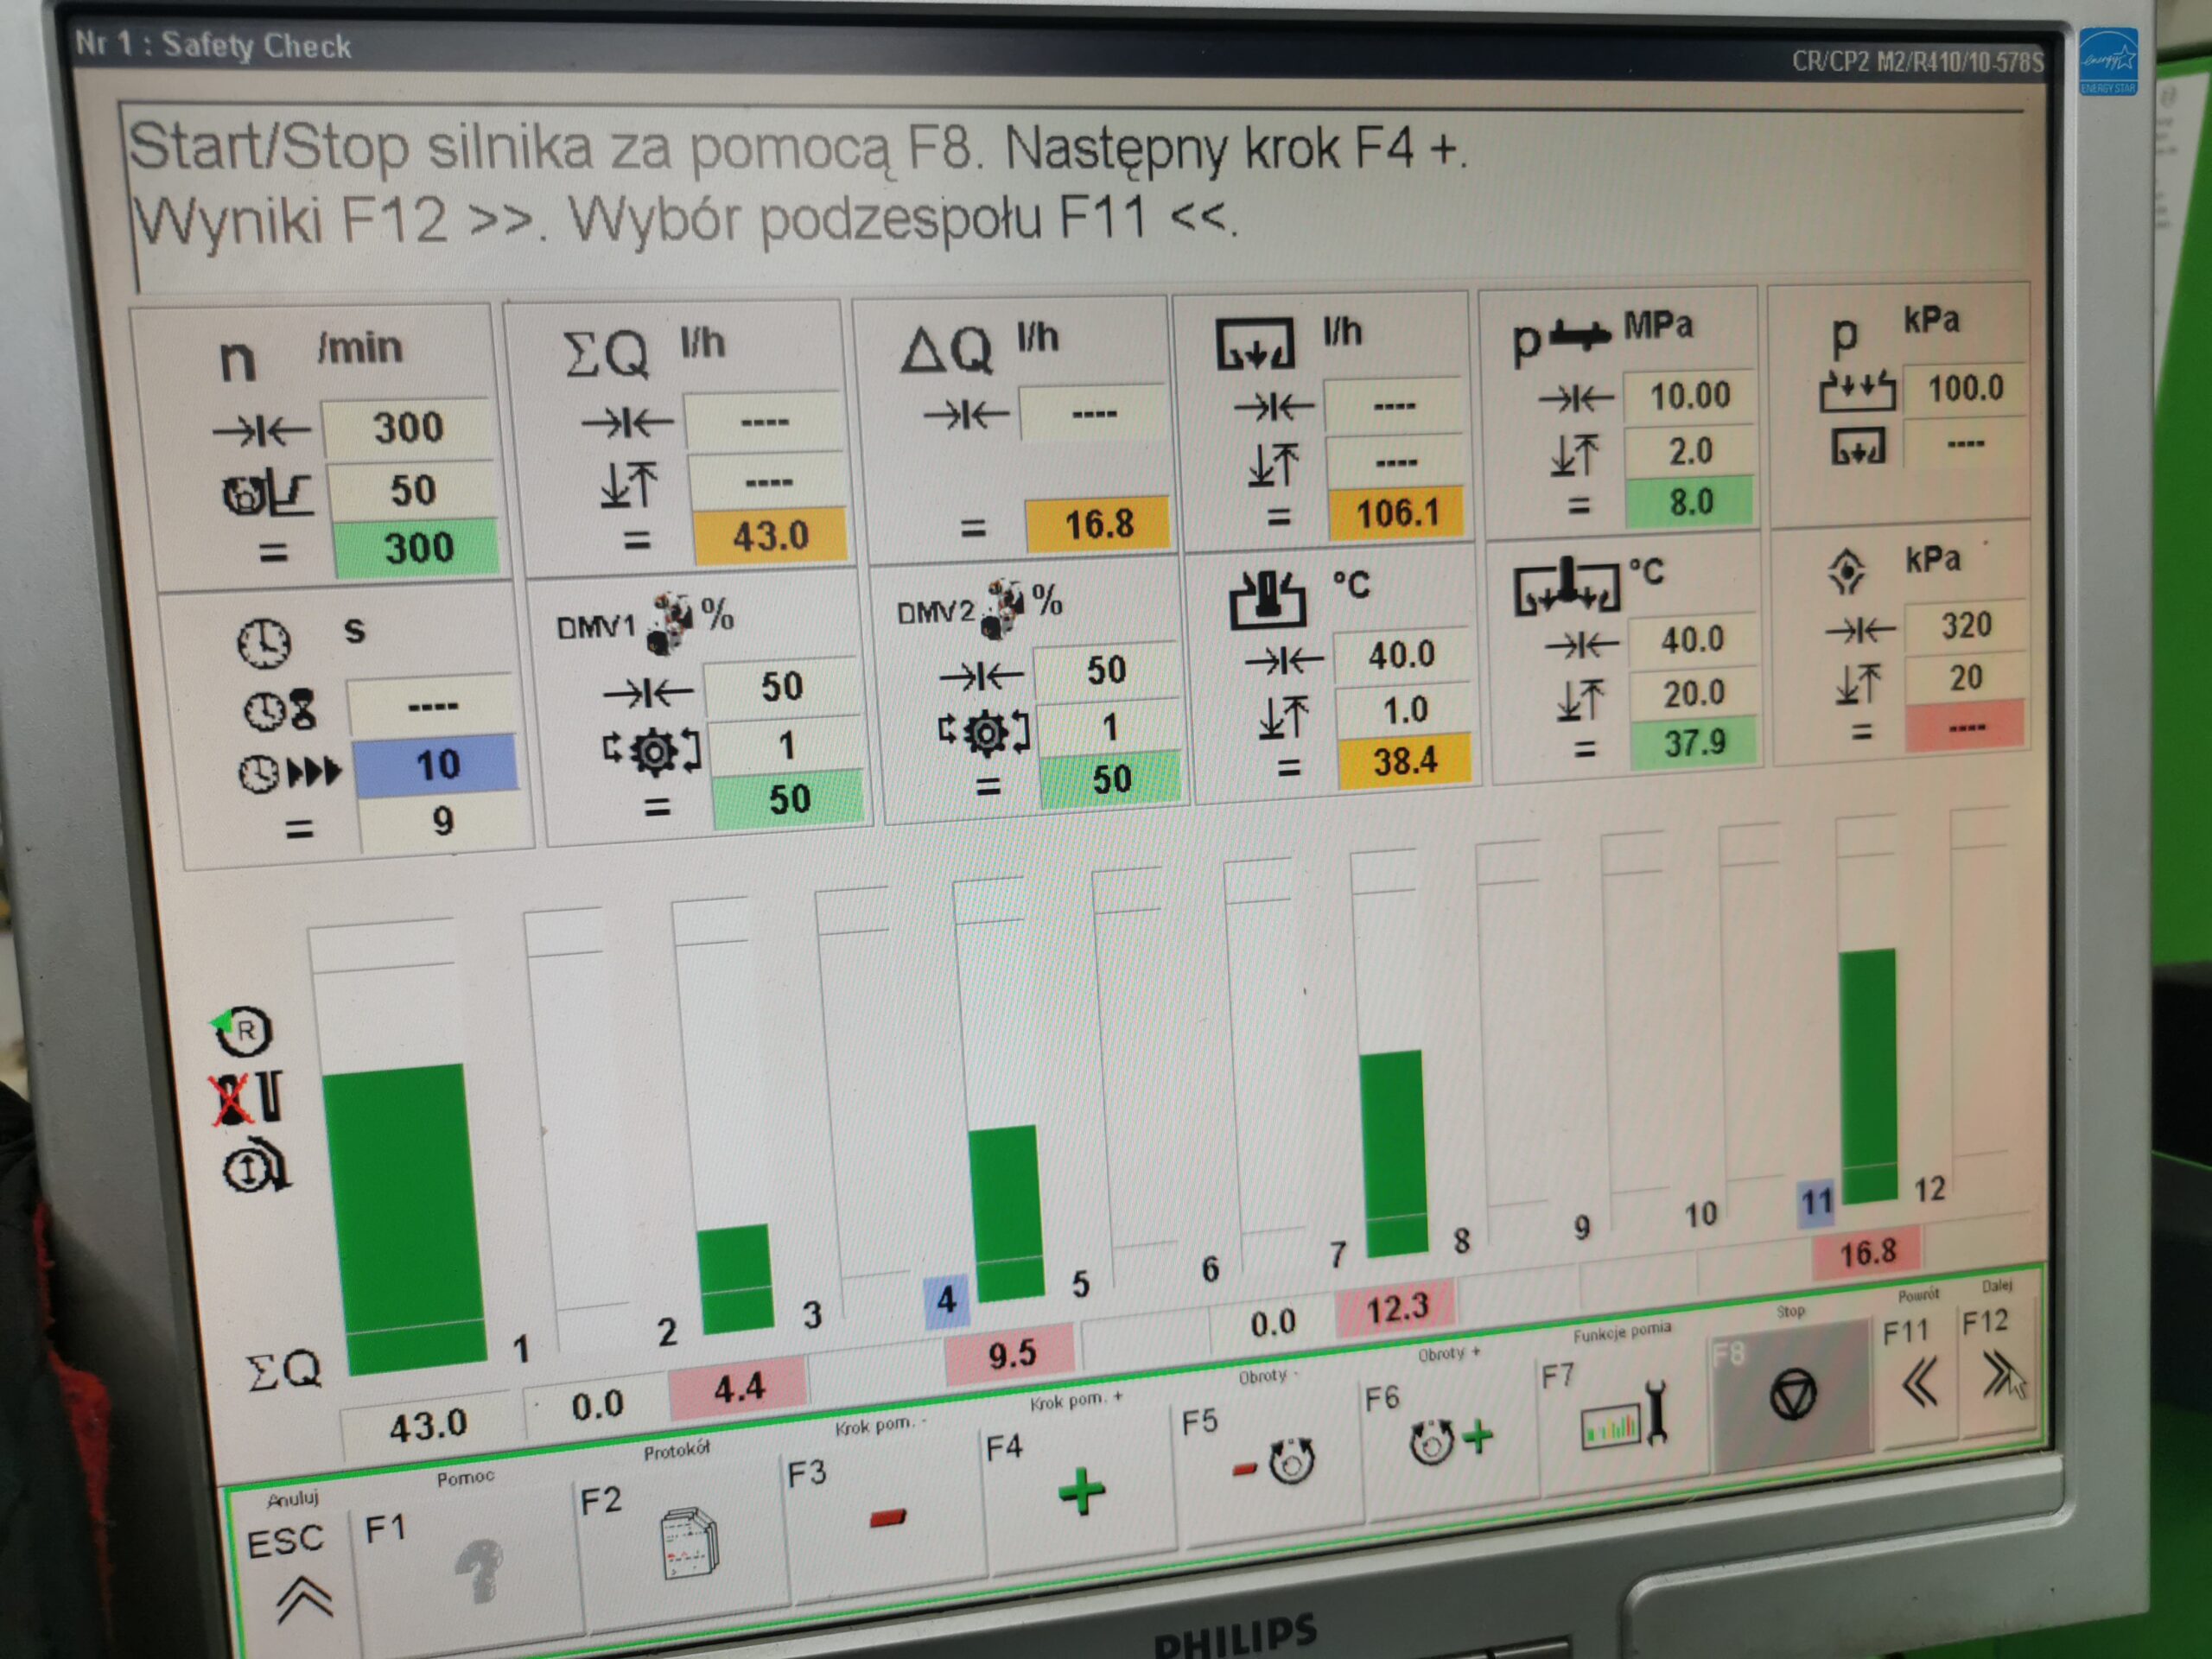
Task: Click the blue time field showing 10
Action: 436,765
